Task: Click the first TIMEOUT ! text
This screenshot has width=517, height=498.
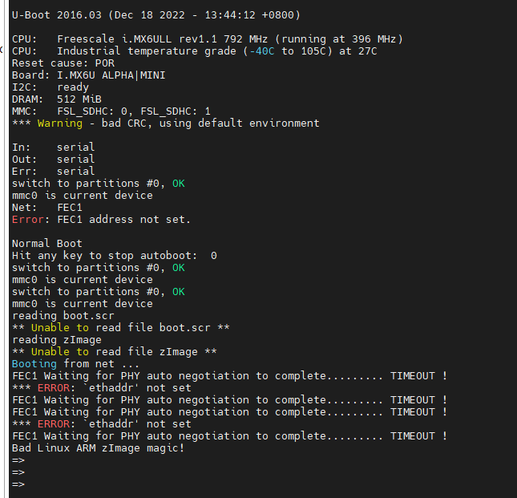Action: tap(418, 375)
